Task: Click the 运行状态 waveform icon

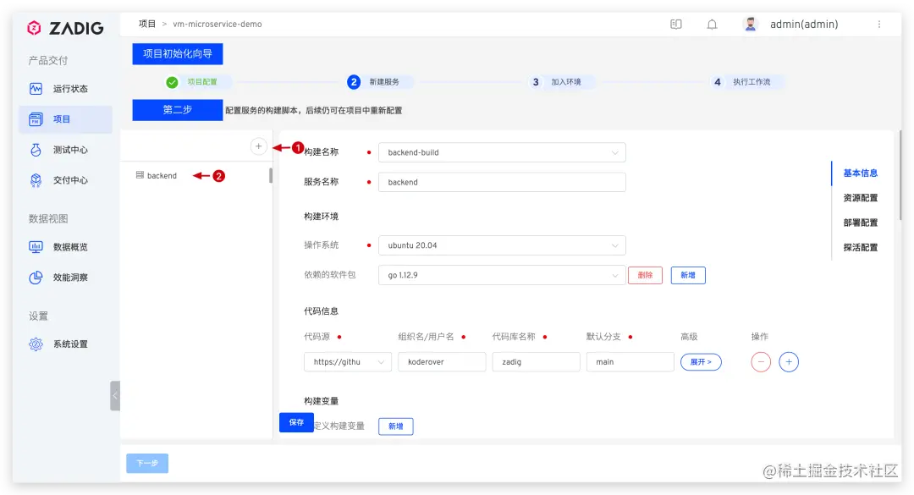Action: [x=36, y=89]
